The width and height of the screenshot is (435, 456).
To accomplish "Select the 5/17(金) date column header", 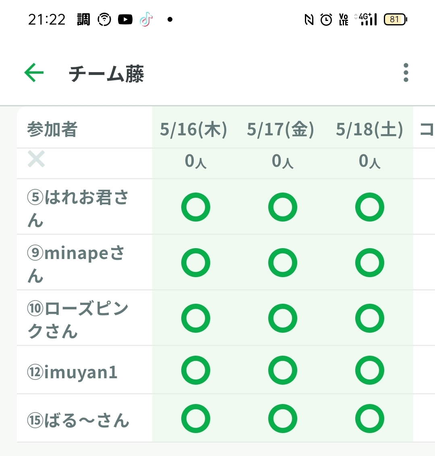I will coord(281,130).
